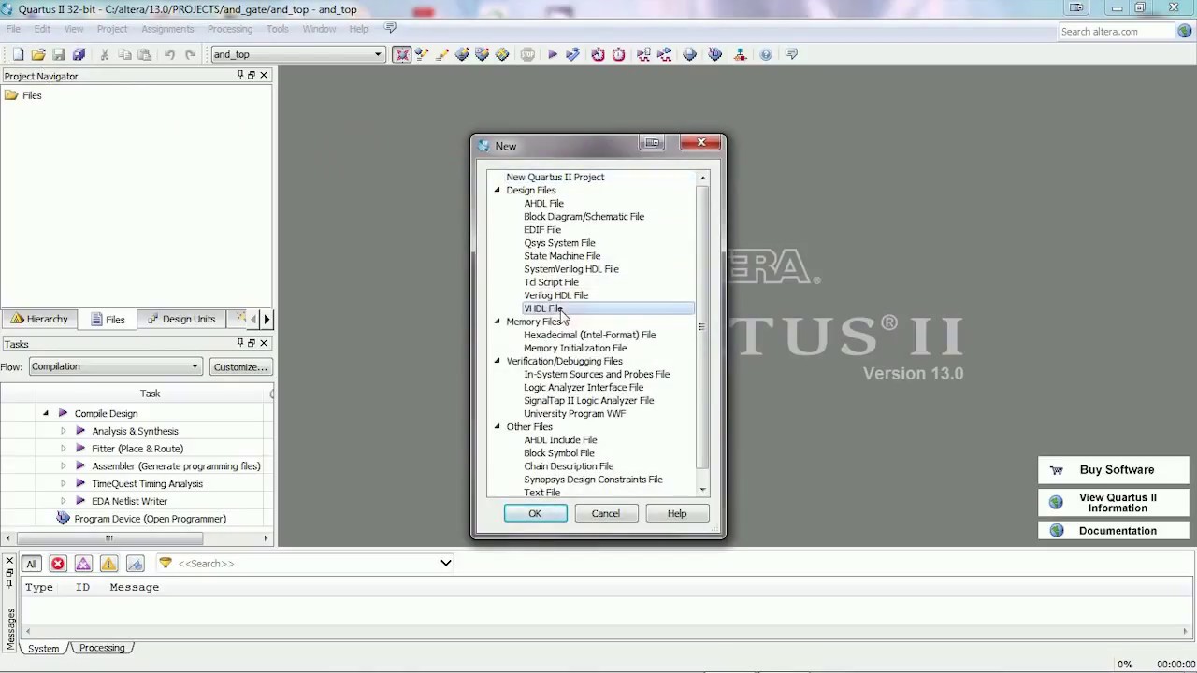The width and height of the screenshot is (1197, 673).
Task: Collapse the Compile Design task
Action: [45, 413]
